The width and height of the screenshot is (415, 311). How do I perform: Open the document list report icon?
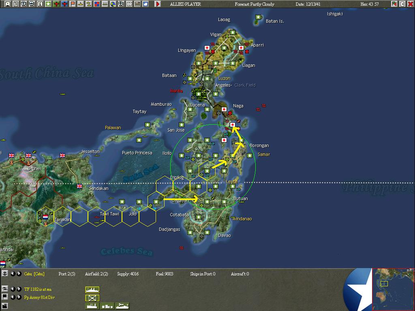coord(16,4)
